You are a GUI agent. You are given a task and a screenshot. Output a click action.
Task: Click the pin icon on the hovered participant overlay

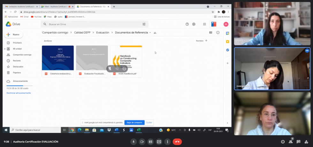[110, 68]
